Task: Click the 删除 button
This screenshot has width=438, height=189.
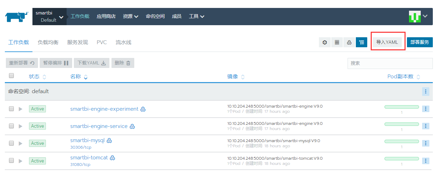Action: (123, 63)
